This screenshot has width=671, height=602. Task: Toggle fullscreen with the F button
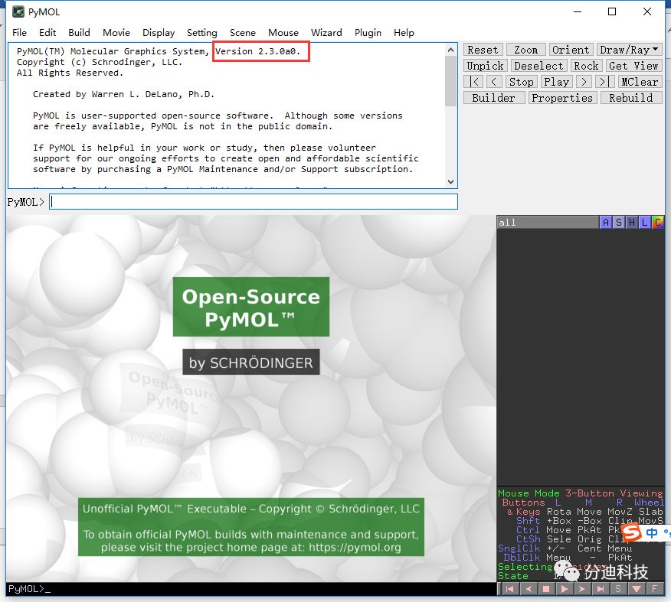pos(654,589)
